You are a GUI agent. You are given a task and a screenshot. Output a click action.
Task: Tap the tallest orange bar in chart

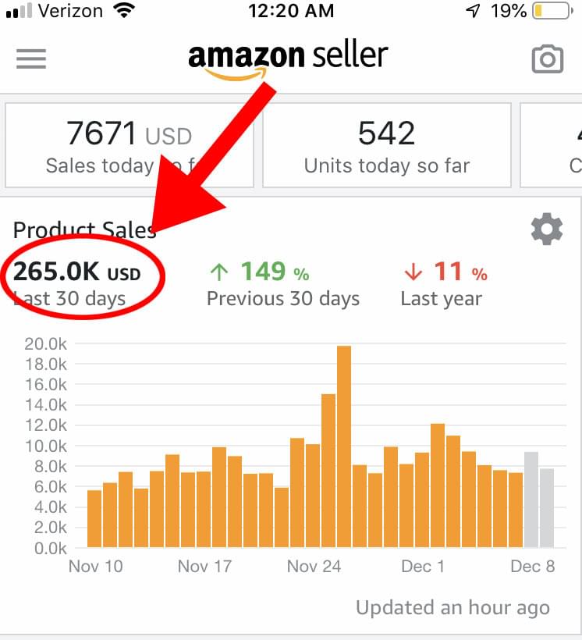pyautogui.click(x=344, y=446)
